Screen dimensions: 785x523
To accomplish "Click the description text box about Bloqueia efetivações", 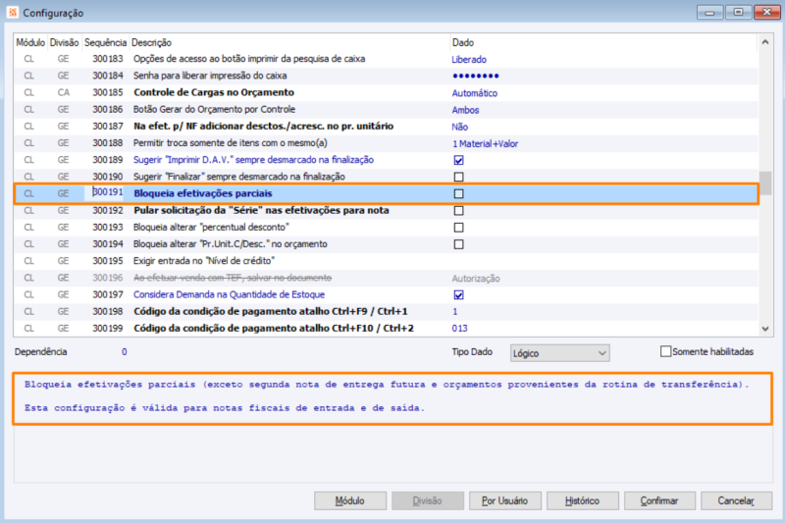I will (393, 398).
